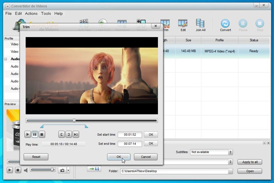The width and height of the screenshot is (274, 183).
Task: Click the Pause toolbar icon
Action: (x=243, y=25)
